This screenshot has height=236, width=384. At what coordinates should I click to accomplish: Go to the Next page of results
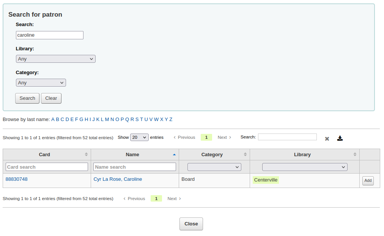[222, 137]
